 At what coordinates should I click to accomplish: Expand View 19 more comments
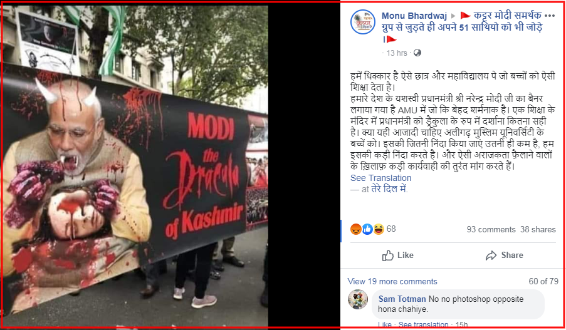click(x=392, y=281)
